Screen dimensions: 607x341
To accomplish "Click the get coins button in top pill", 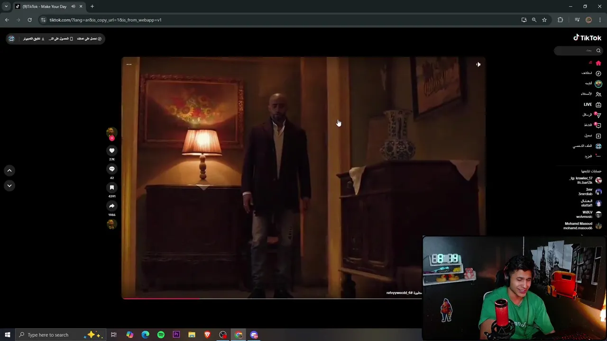I will [x=89, y=39].
